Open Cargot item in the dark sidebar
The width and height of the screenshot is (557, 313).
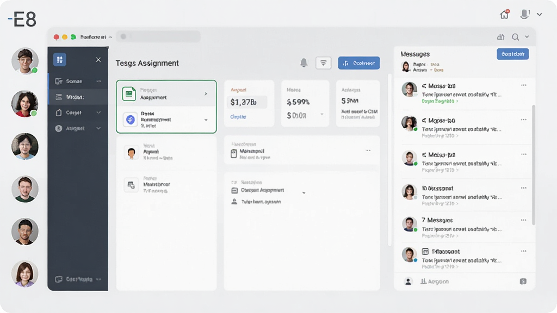point(78,112)
